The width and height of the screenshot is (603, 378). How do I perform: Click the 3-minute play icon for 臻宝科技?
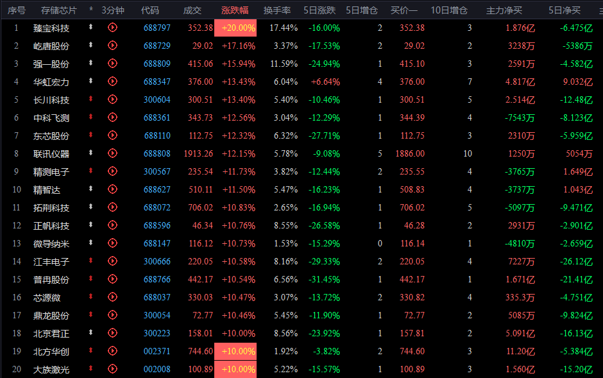point(112,28)
